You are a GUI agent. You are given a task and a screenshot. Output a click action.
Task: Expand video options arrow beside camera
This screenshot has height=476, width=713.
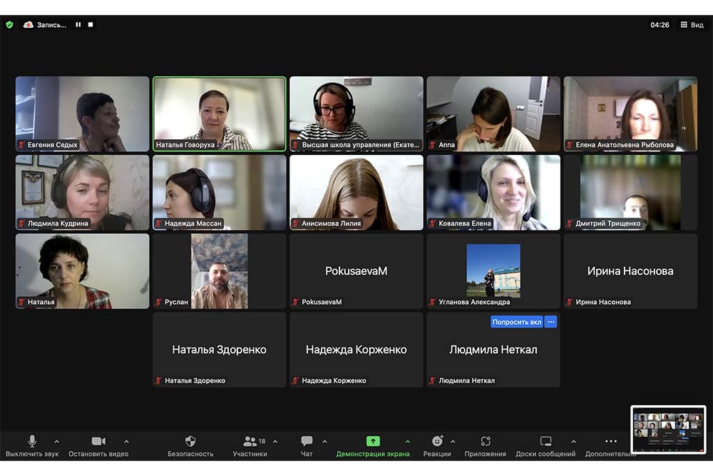pos(126,441)
